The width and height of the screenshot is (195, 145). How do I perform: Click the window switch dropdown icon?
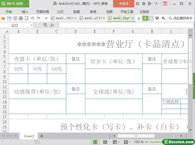(163, 18)
